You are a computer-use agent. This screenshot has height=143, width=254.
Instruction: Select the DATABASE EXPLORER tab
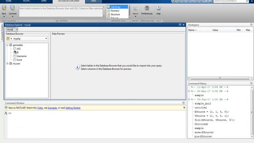point(69,1)
